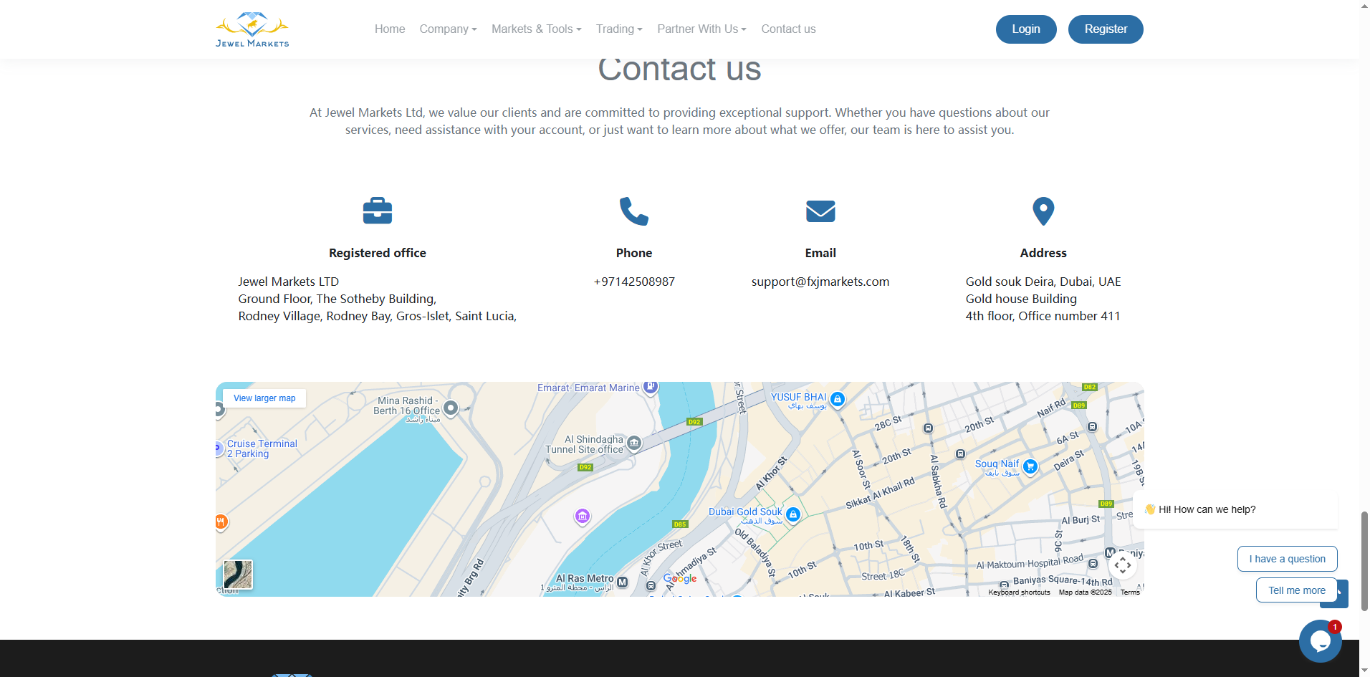
Task: Choose the 'I have a question' chat option
Action: click(1287, 559)
